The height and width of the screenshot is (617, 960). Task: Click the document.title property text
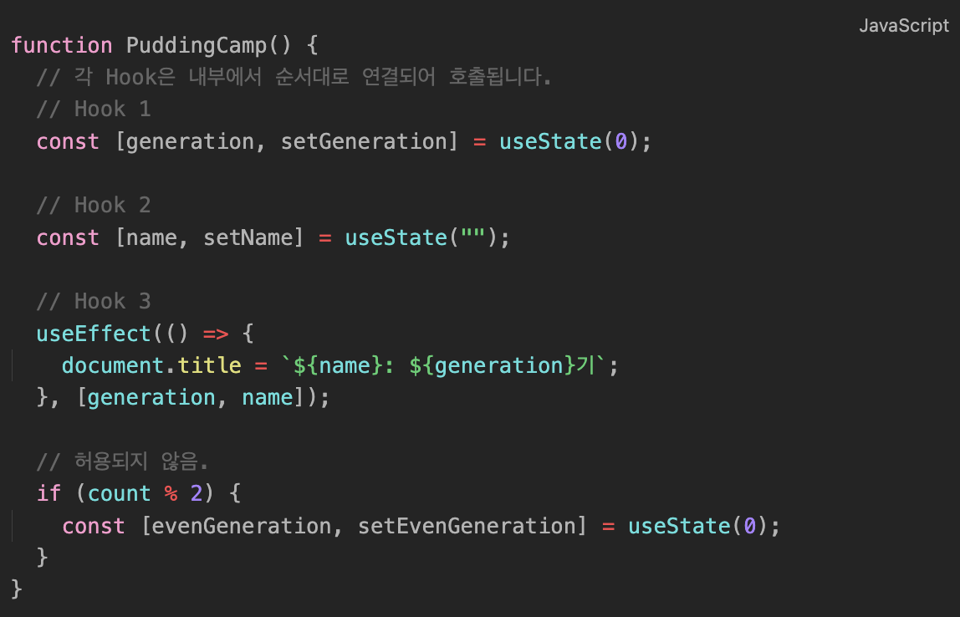(151, 365)
